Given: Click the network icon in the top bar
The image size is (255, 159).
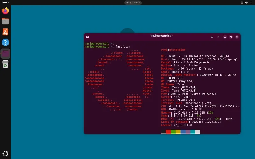Looking at the screenshot, I should click(x=242, y=3).
